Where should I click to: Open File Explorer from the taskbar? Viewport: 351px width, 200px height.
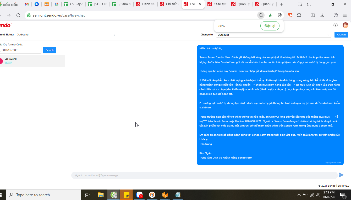pos(101,195)
